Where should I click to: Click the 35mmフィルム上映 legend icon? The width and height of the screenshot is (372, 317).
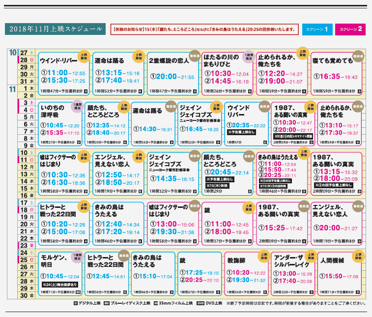(156, 303)
